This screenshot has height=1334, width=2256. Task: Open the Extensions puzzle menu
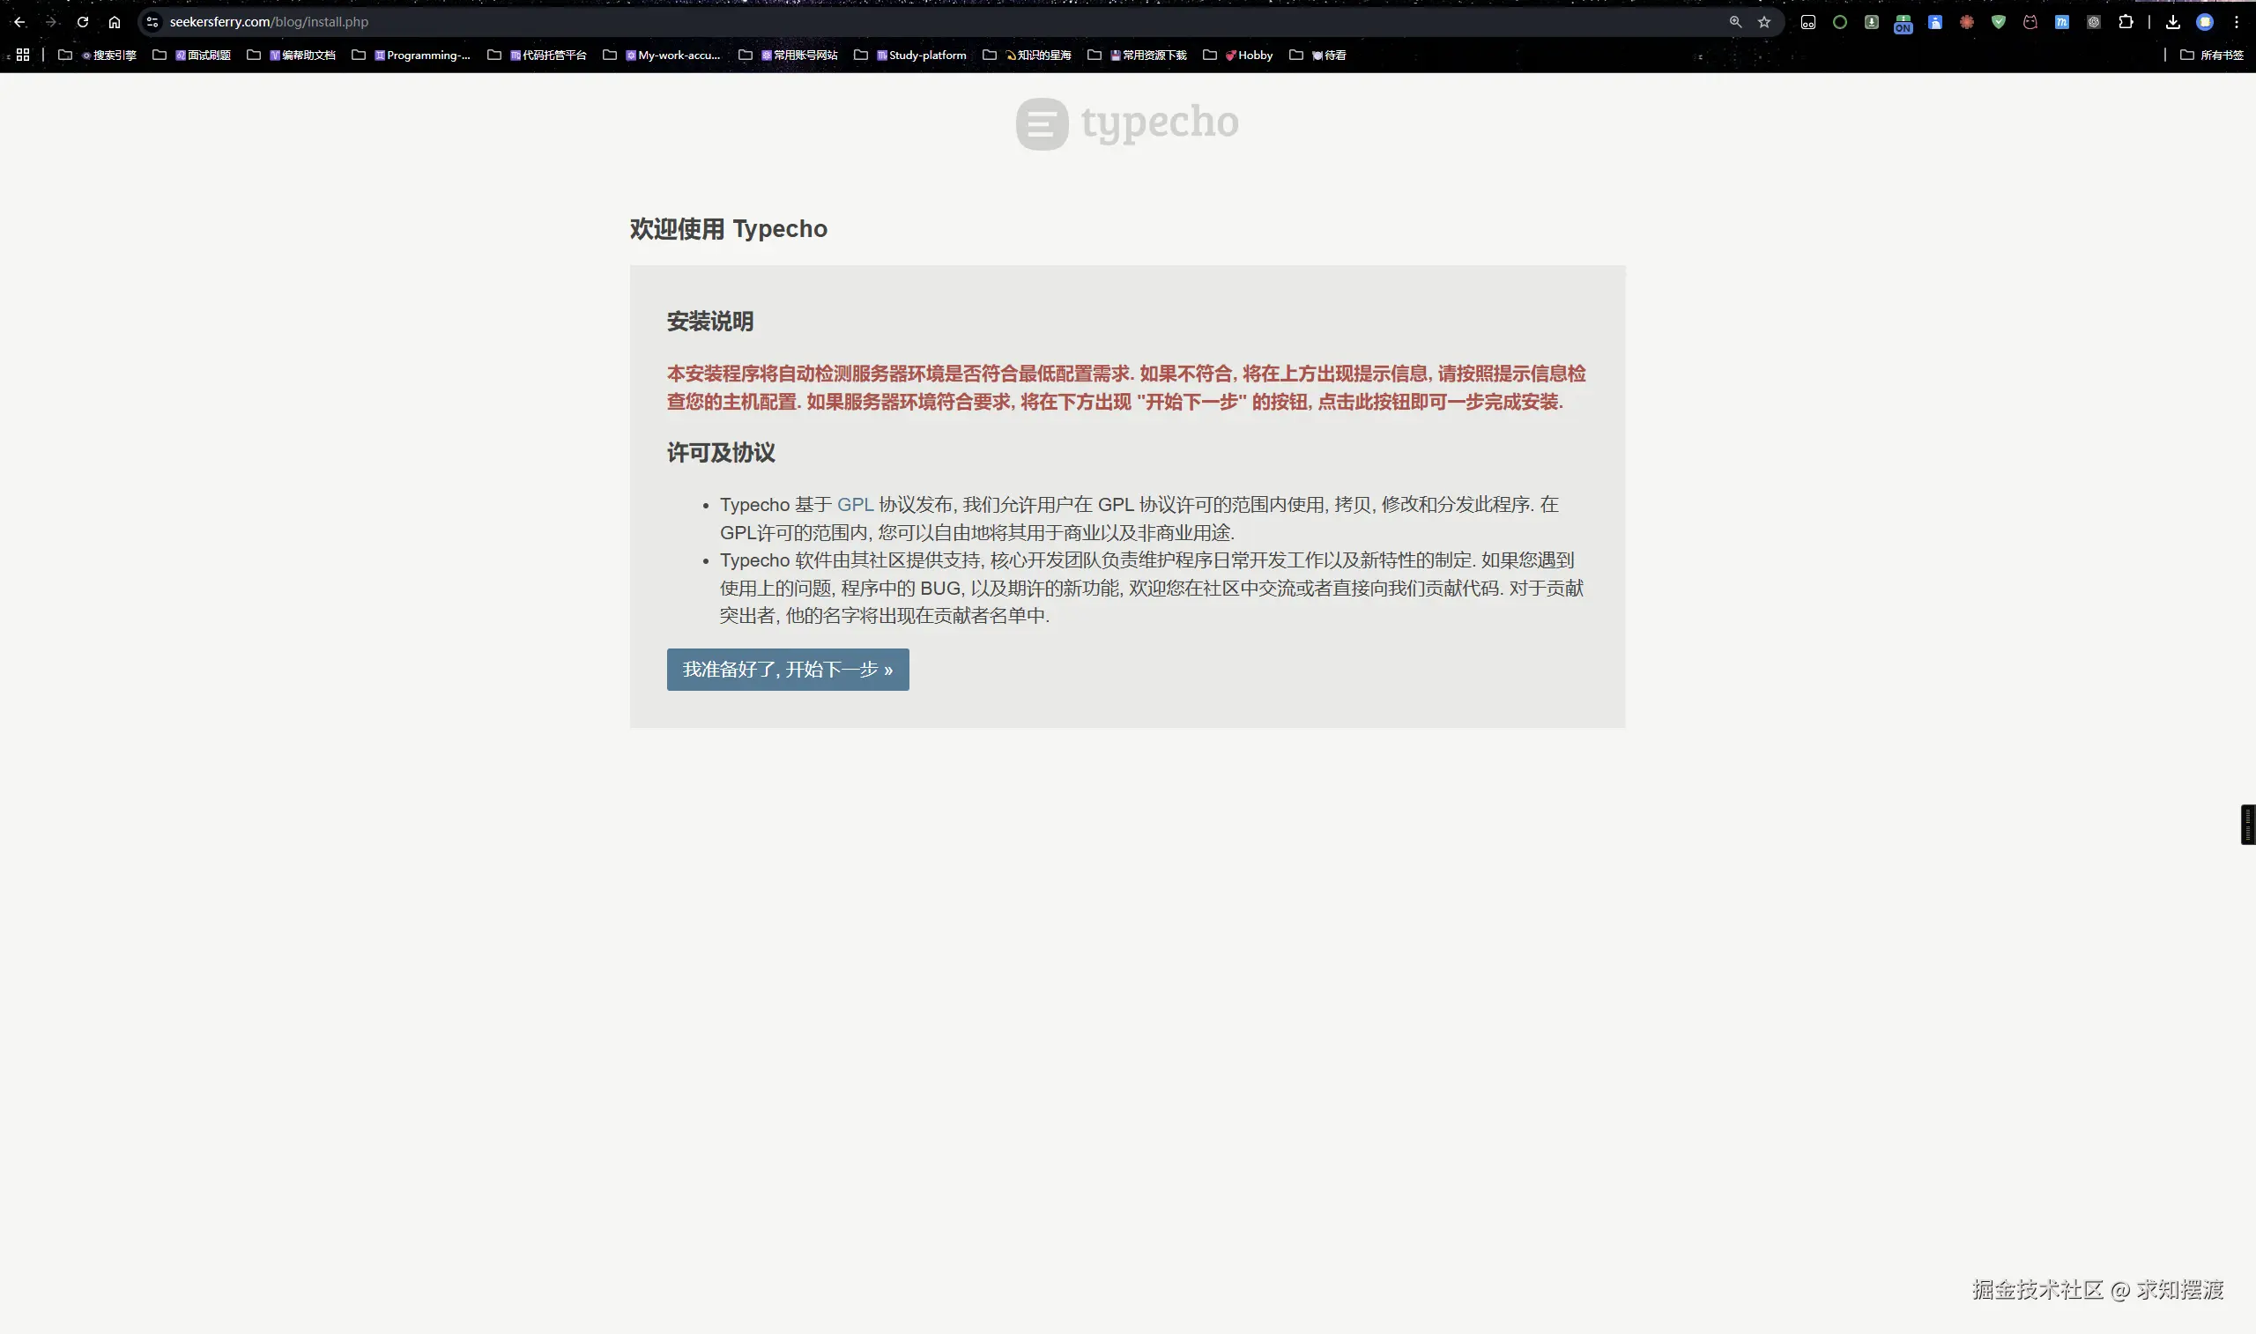tap(2126, 21)
